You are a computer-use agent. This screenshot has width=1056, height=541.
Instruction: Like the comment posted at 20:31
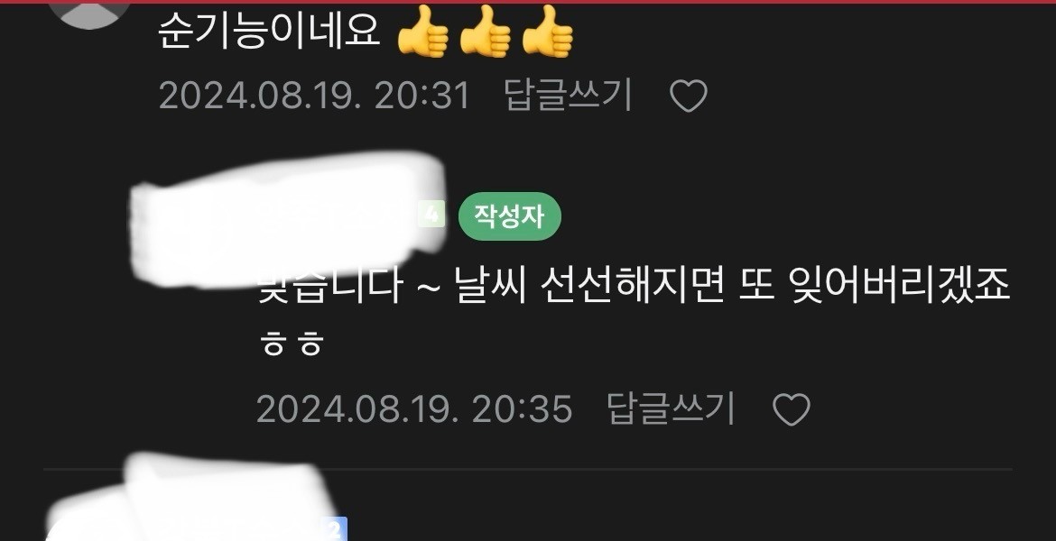tap(689, 96)
